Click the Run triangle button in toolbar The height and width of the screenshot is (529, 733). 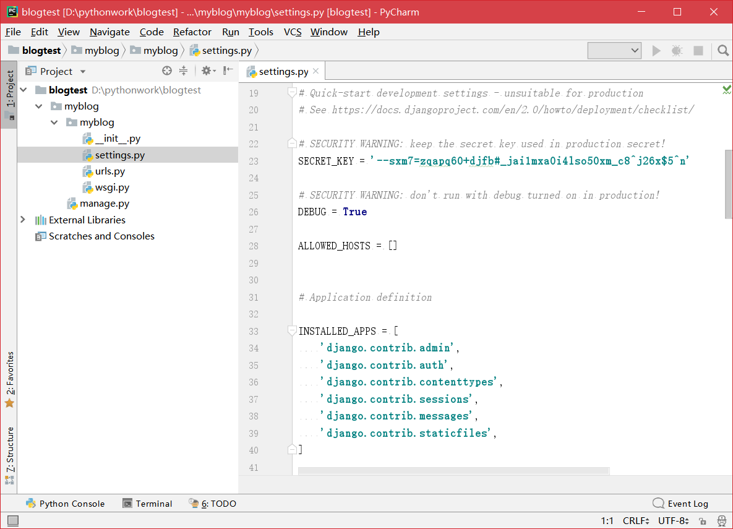pos(656,51)
